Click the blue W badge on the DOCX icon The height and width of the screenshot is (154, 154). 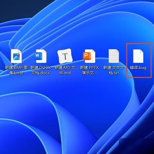pos(37,56)
